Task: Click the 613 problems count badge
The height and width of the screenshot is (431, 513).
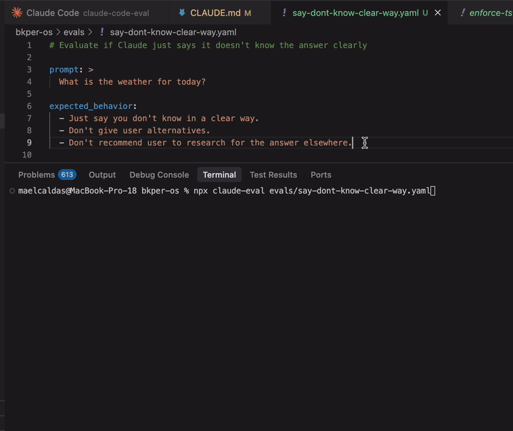Action: (67, 175)
